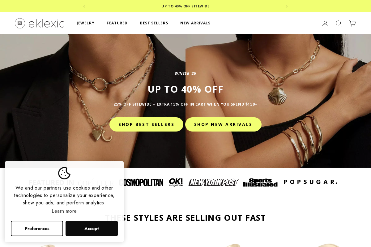Click the Cosmopolitan press logo
This screenshot has height=247, width=371.
141,182
